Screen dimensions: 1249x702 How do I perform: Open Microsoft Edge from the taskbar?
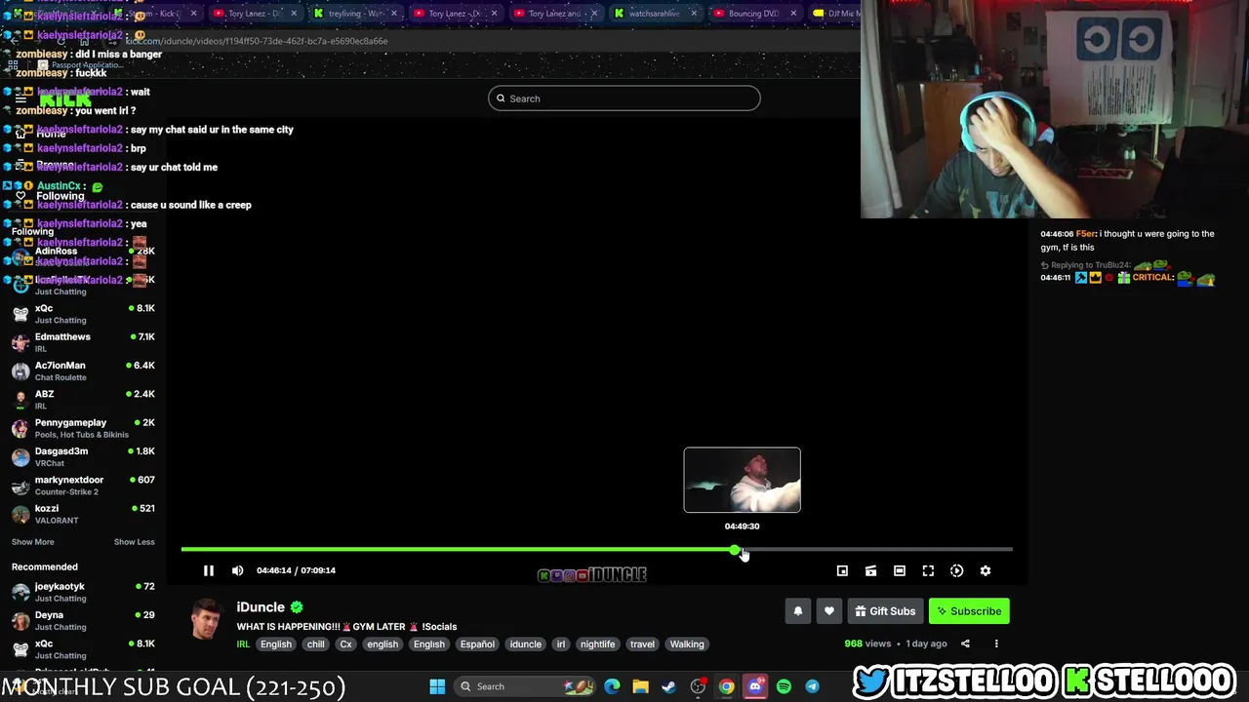pyautogui.click(x=612, y=686)
